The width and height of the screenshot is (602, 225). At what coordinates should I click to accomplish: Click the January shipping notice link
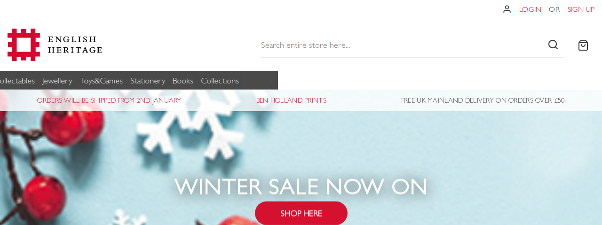click(109, 100)
